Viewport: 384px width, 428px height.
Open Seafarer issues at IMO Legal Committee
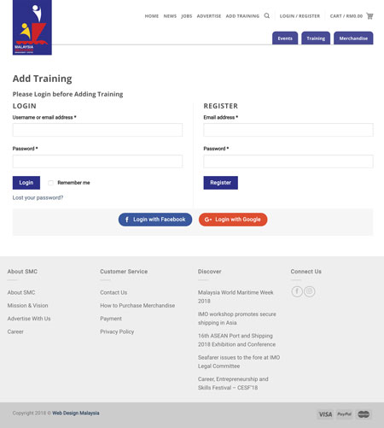(x=239, y=361)
